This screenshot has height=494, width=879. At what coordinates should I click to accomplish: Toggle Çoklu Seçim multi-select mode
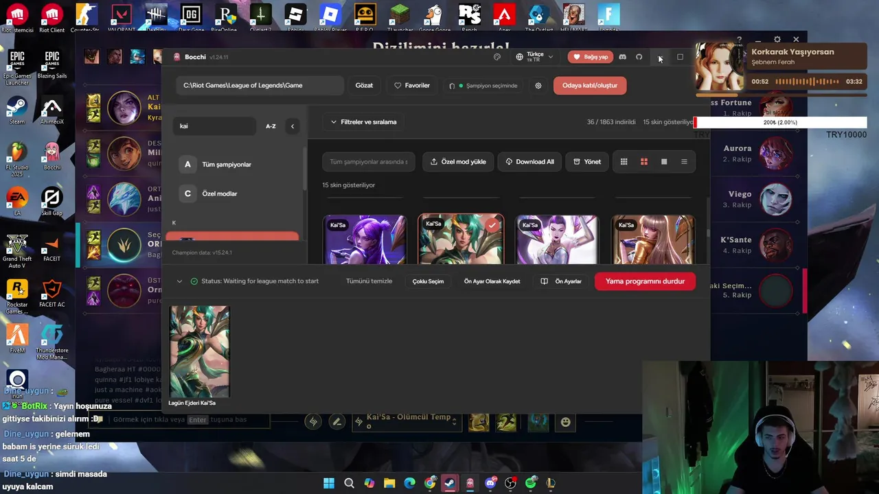click(428, 281)
